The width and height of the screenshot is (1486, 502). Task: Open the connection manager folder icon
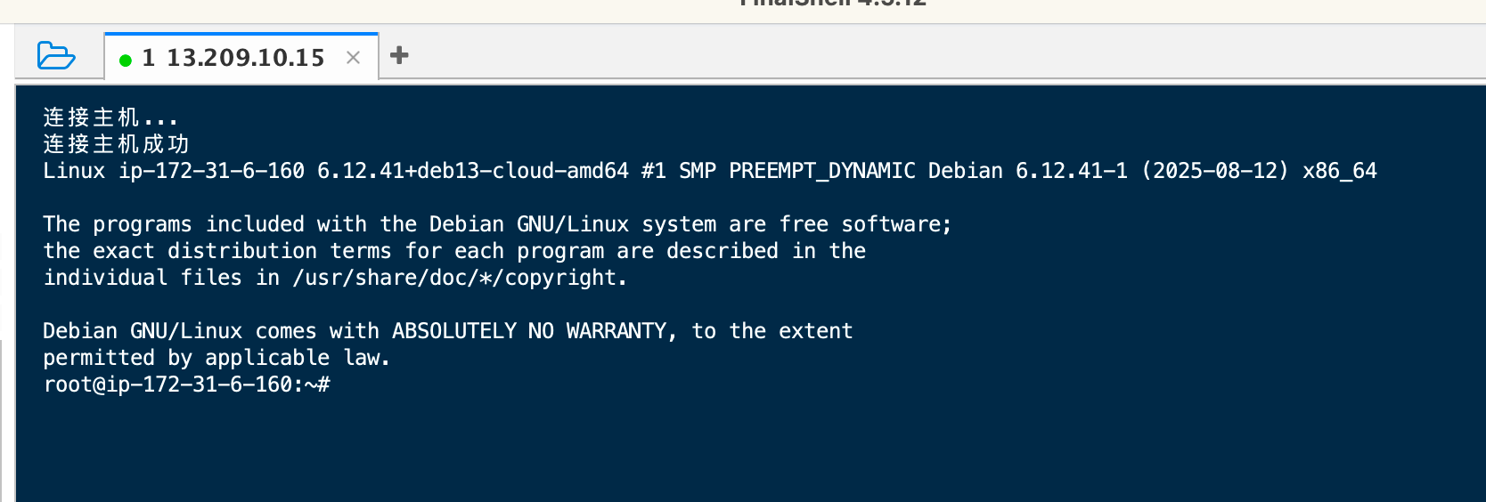tap(56, 56)
